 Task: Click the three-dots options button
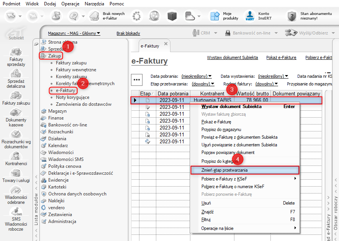click(137, 79)
